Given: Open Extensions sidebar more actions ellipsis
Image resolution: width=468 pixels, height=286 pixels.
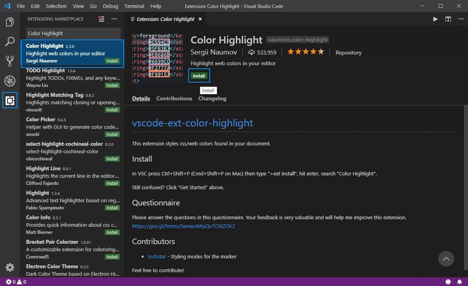Looking at the screenshot, I should [x=114, y=19].
